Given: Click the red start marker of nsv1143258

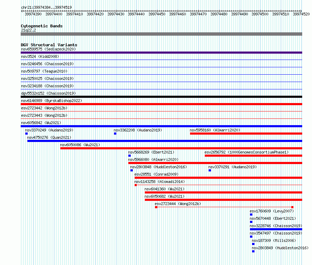Looking at the screenshot, I should point(136,185).
